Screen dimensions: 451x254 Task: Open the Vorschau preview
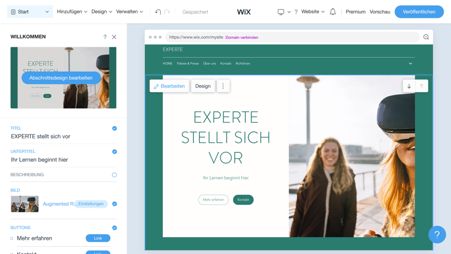coord(379,12)
